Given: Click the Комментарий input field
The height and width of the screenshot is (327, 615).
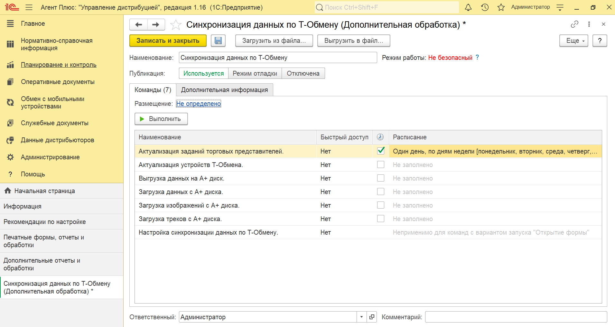Looking at the screenshot, I should (516, 317).
